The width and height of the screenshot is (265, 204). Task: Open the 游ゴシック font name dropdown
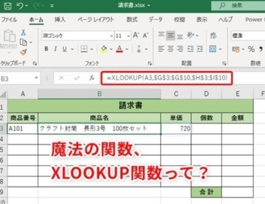(x=111, y=36)
